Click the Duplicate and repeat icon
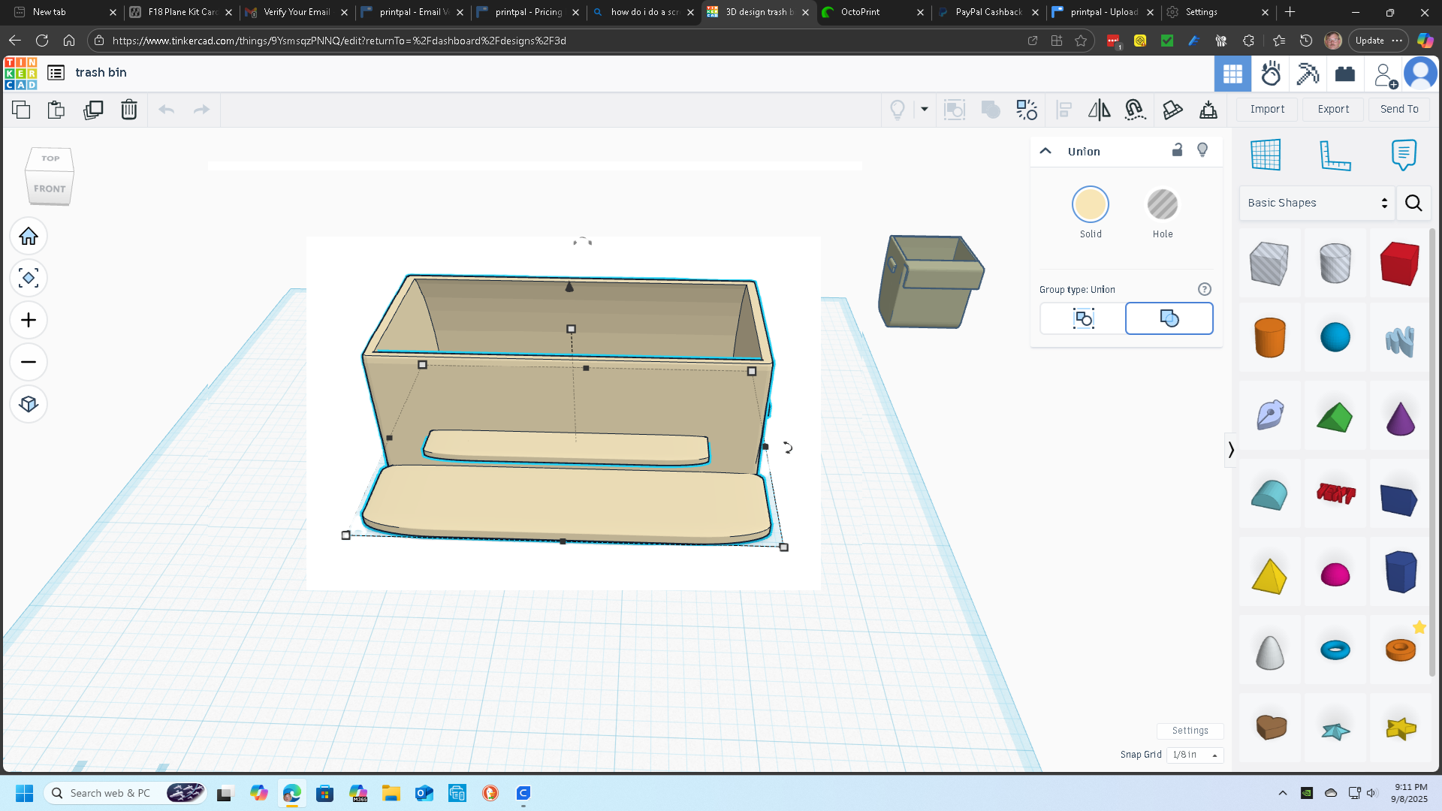1442x811 pixels. click(x=93, y=110)
